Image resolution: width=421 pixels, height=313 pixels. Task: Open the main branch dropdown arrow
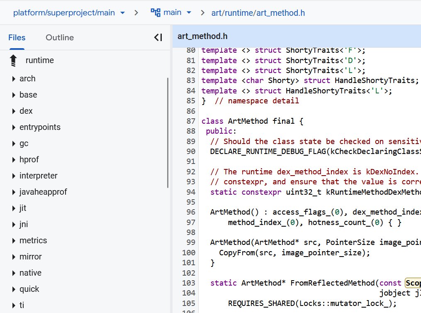tap(189, 12)
